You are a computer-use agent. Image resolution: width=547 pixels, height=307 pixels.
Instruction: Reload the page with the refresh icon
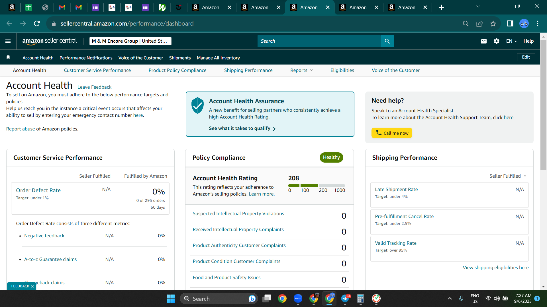(37, 24)
